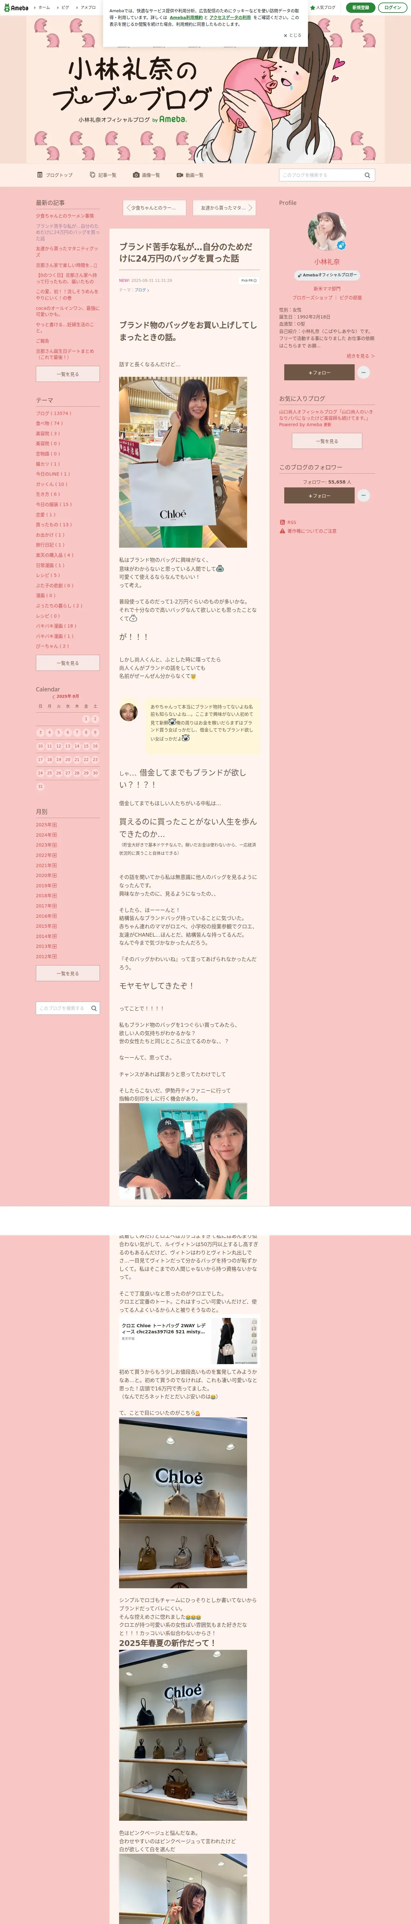Image resolution: width=411 pixels, height=1924 pixels.
Task: Click +フォロー button in Profile section
Action: [x=319, y=372]
